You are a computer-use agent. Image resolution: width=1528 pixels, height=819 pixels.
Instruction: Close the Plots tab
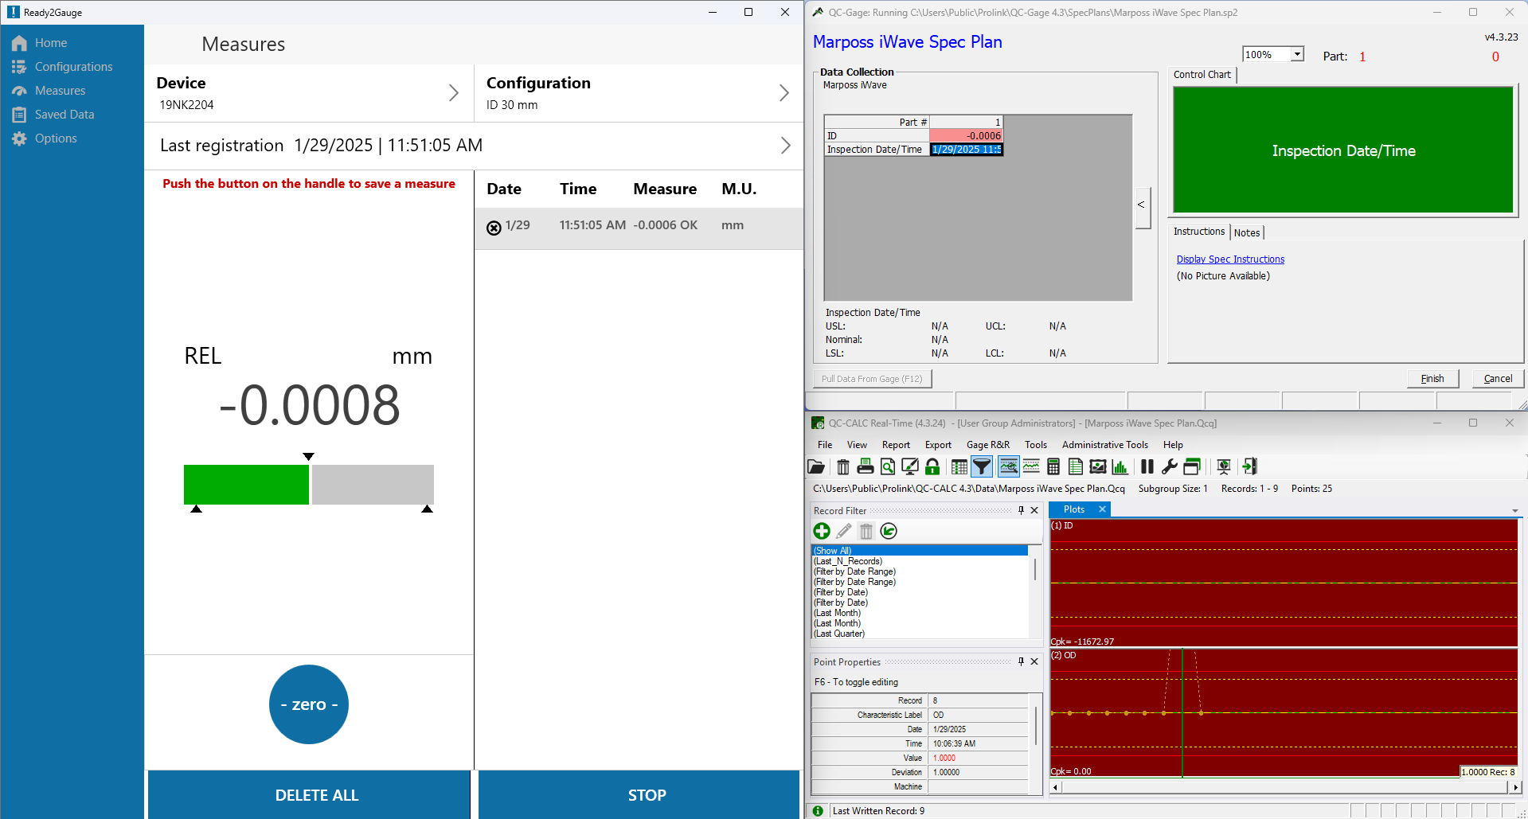(x=1102, y=509)
